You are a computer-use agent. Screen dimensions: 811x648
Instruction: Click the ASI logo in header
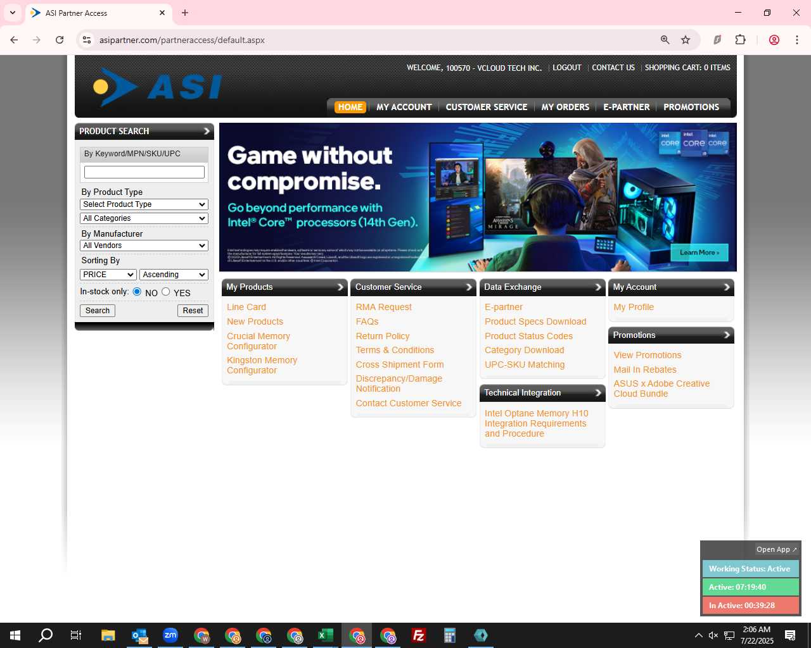[157, 86]
